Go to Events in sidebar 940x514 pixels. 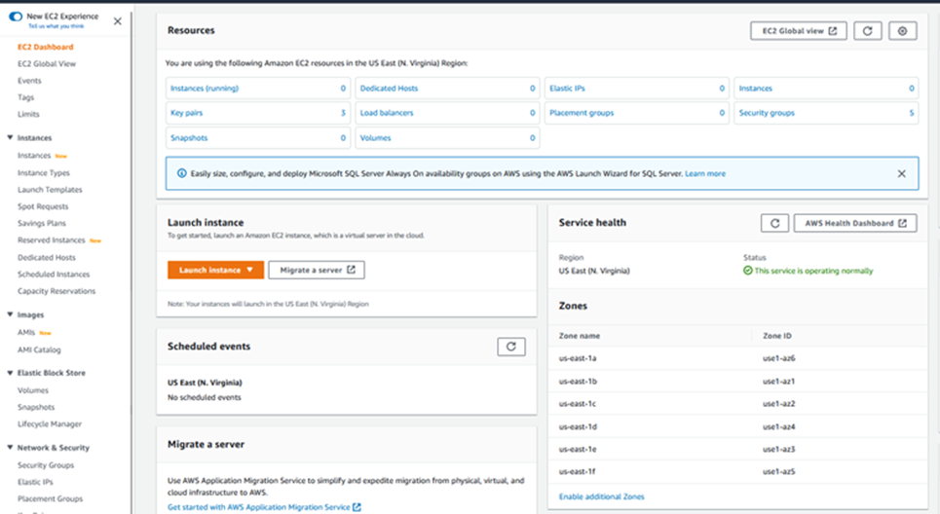point(29,80)
